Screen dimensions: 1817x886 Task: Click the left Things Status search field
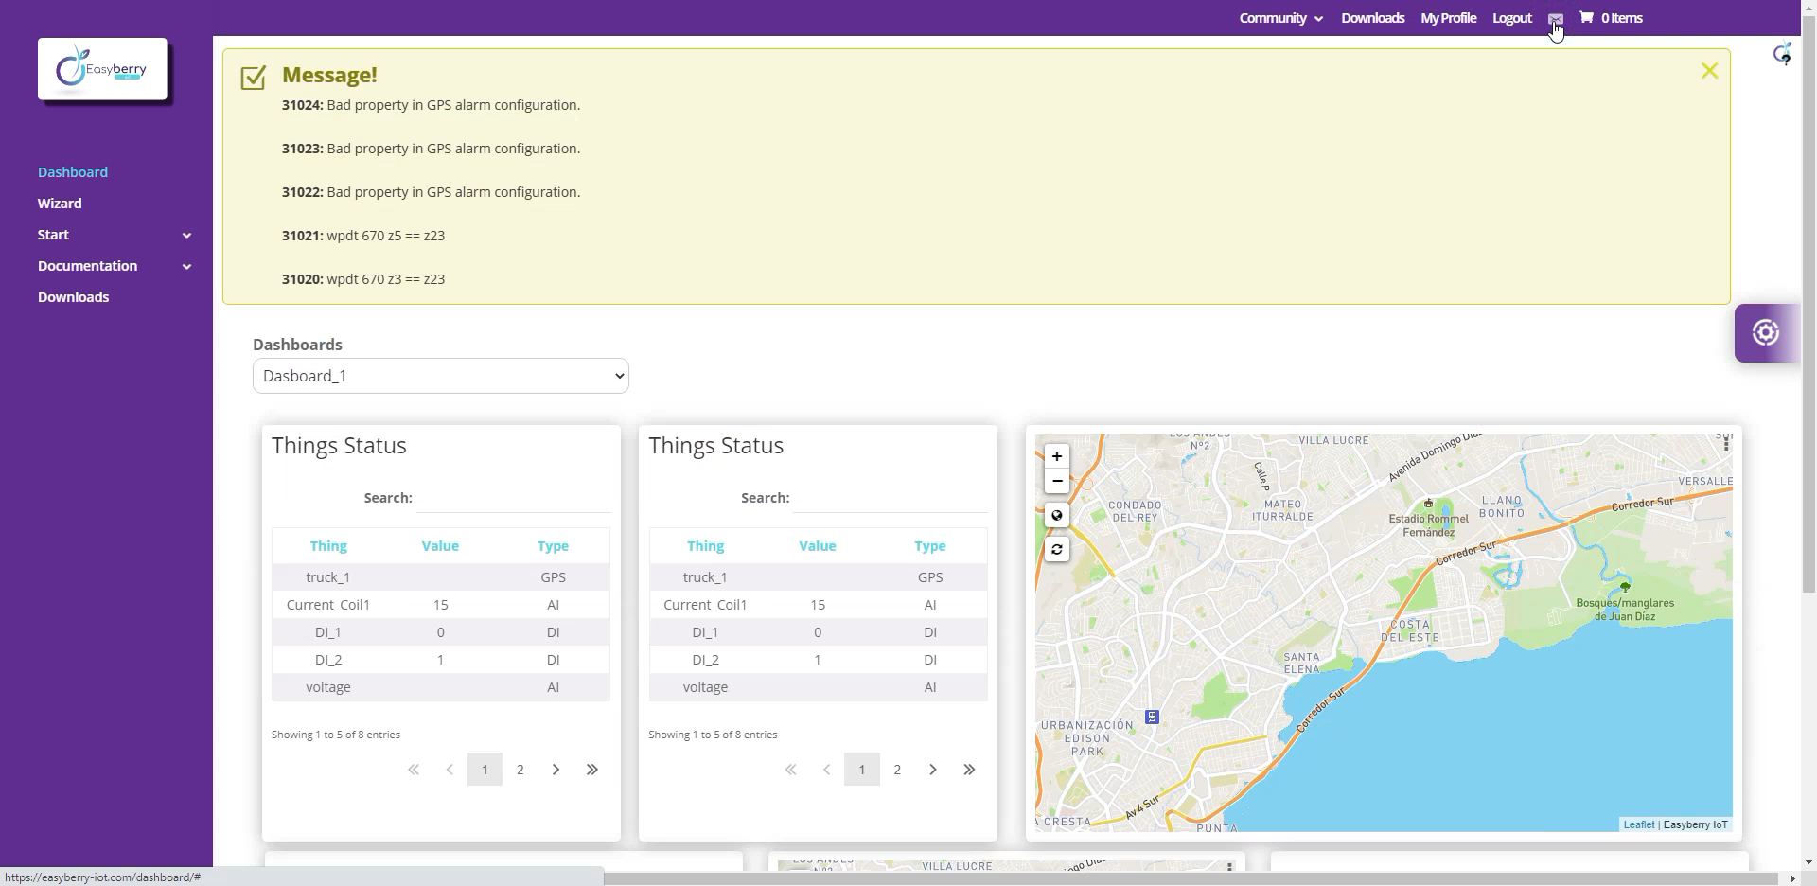[514, 498]
